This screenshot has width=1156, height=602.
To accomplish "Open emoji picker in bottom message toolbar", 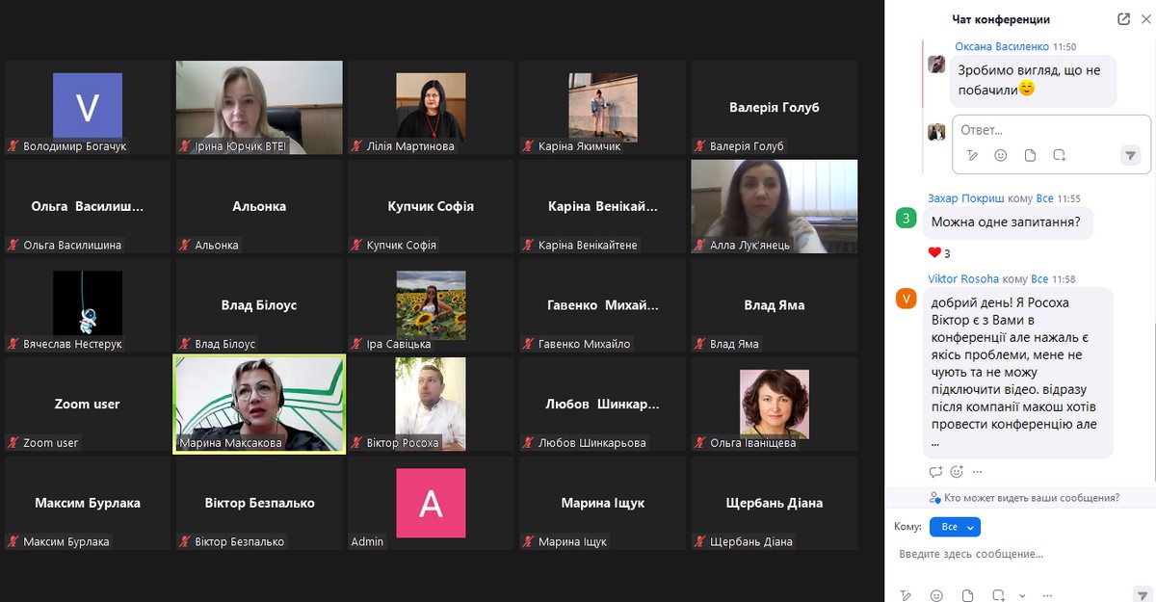I will tap(936, 595).
